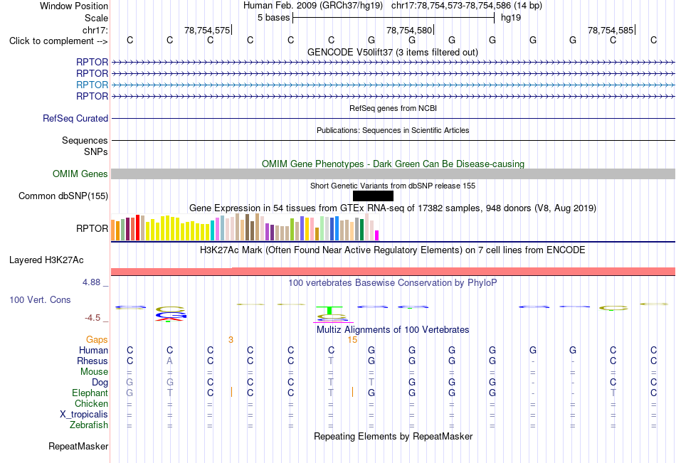Click the Click to complement arrow label
This screenshot has width=676, height=463.
[58, 41]
